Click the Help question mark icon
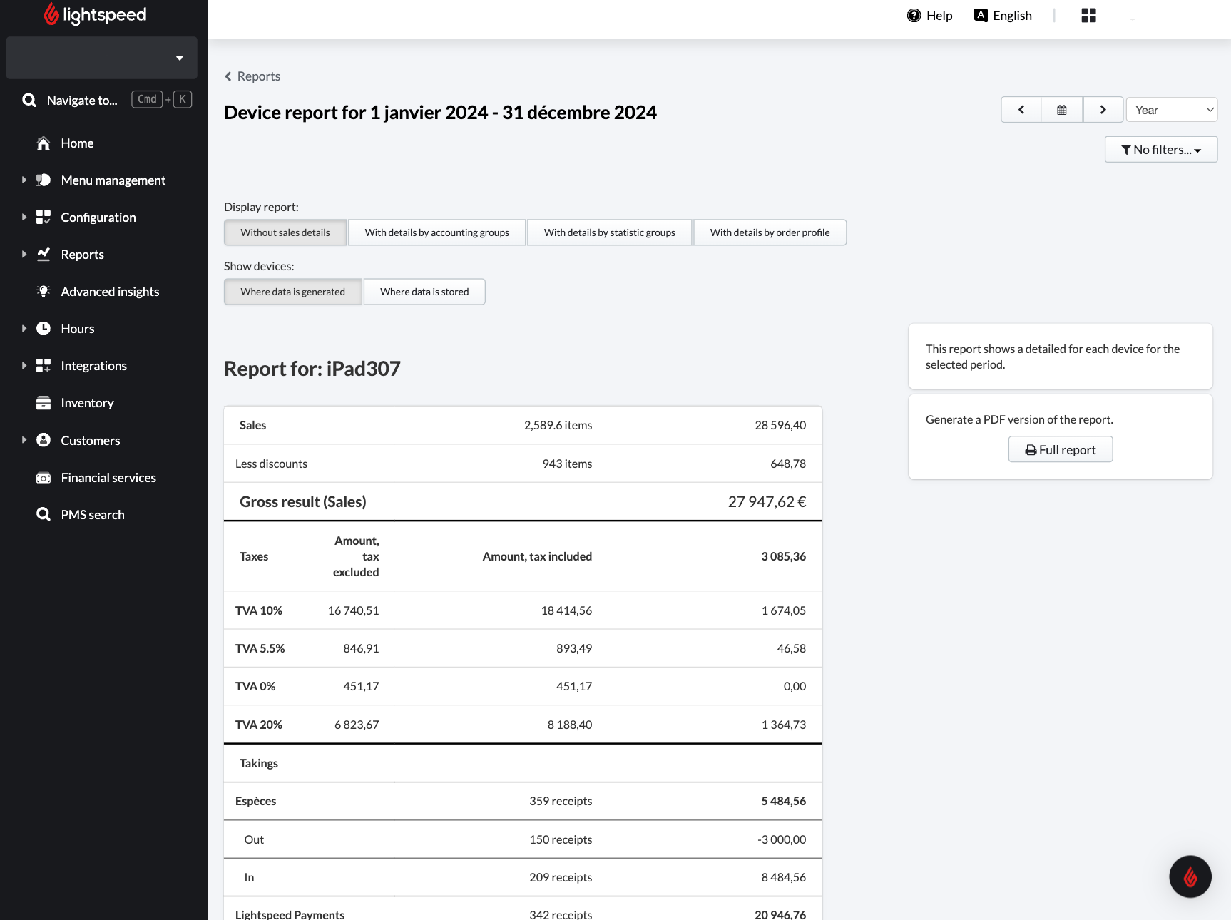Screen dimensions: 1231x920 click(x=914, y=16)
